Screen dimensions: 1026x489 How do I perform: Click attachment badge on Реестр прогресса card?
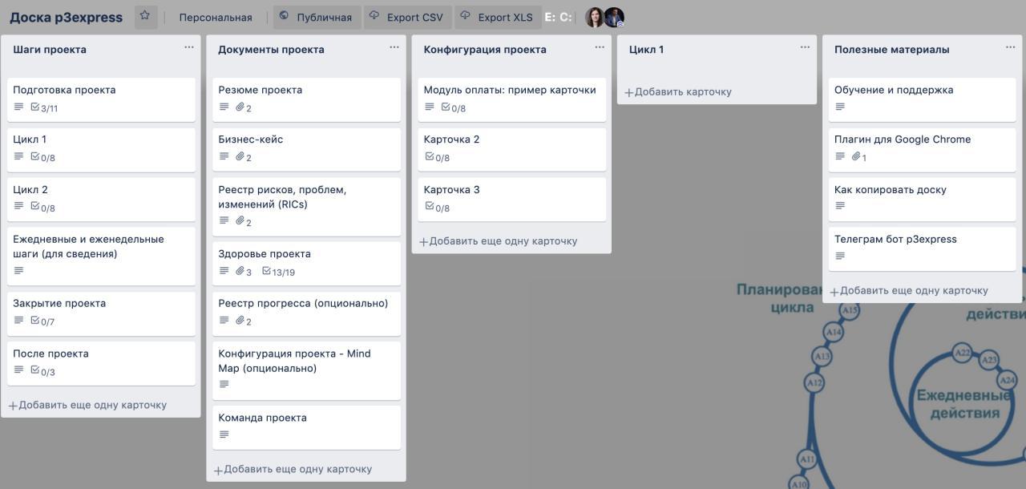point(244,321)
